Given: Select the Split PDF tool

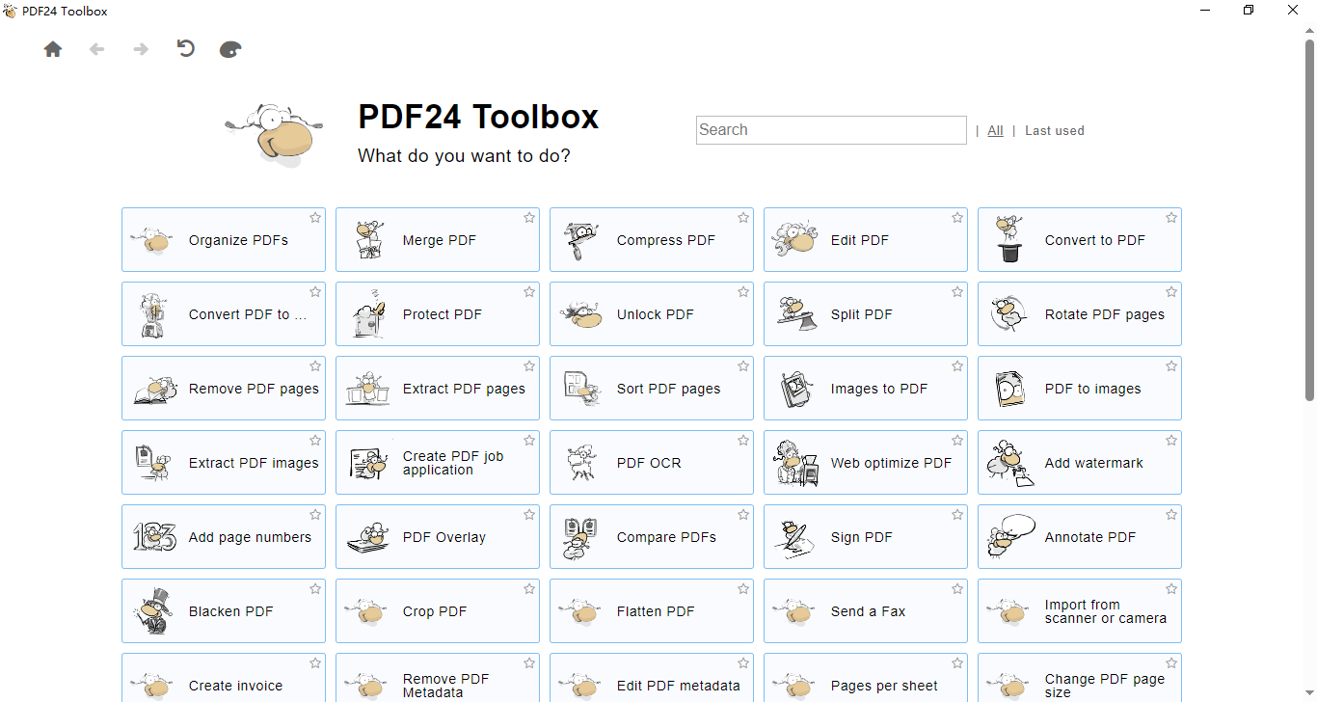Looking at the screenshot, I should click(x=866, y=314).
